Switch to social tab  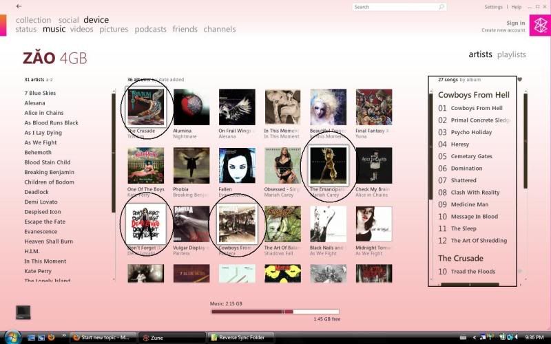[x=68, y=20]
